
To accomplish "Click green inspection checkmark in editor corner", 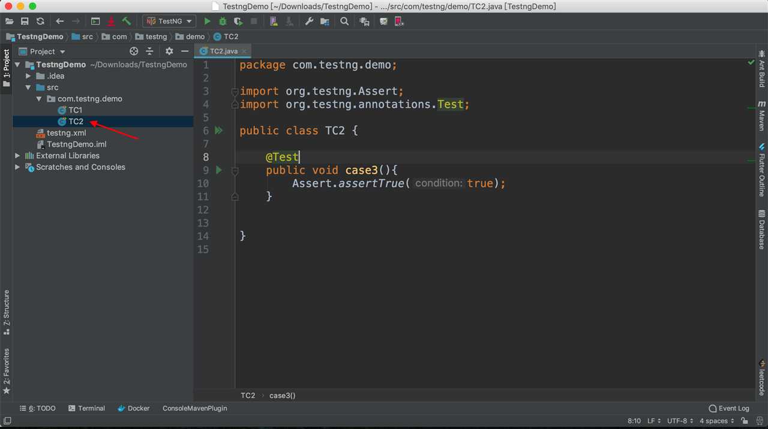I will click(x=751, y=62).
